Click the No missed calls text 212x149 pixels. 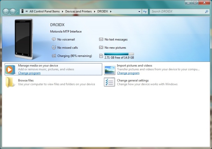(x=68, y=48)
